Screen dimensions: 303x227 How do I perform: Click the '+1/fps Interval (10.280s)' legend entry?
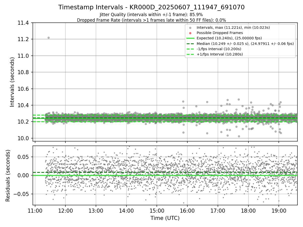tap(220, 54)
